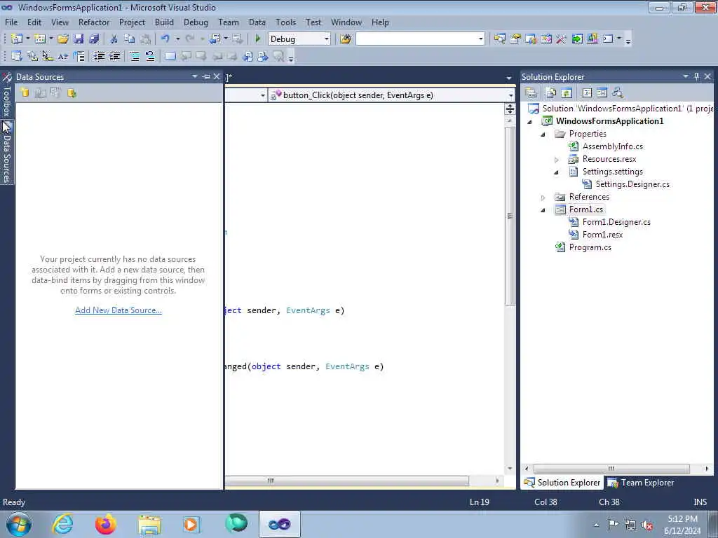This screenshot has height=538, width=718.
Task: Comment out the selected lines icon
Action: pos(134,56)
